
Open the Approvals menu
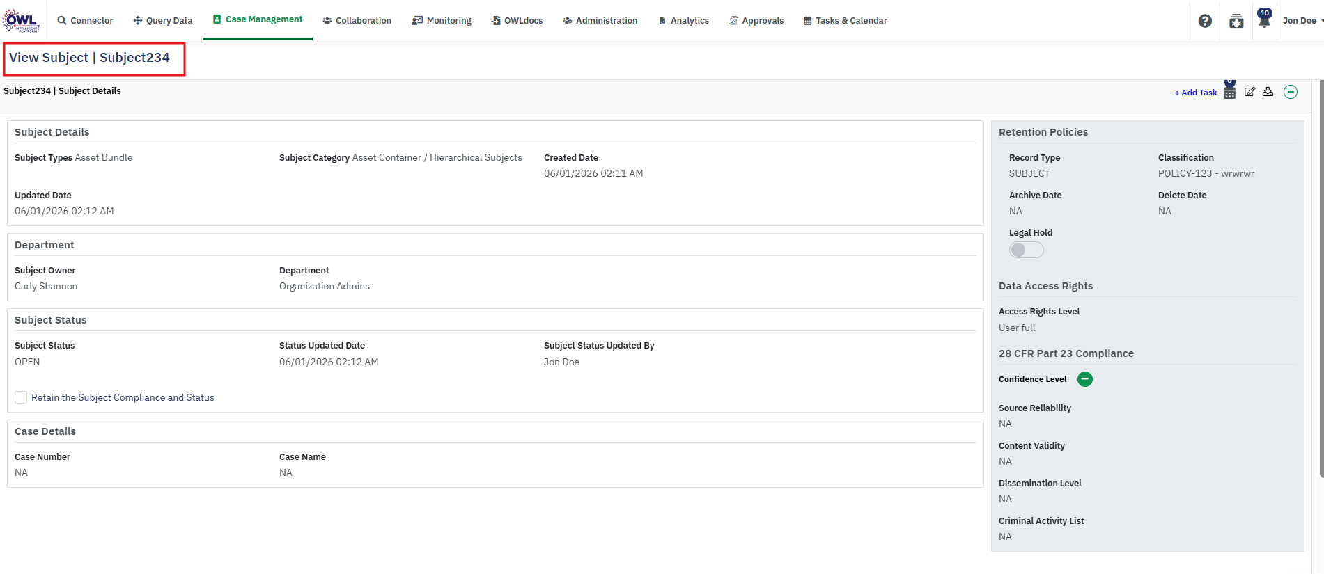756,21
